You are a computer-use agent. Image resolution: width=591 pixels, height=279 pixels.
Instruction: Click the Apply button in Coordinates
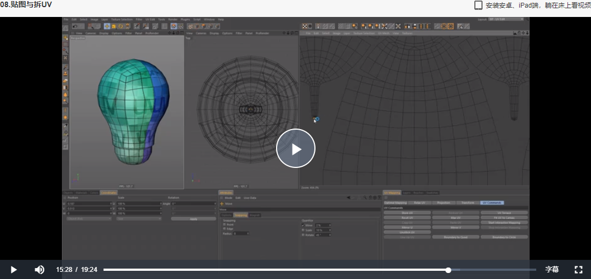193,219
